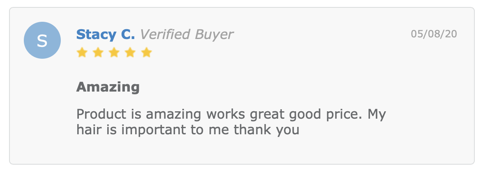Open reviewer profile Stacy C.
The width and height of the screenshot is (483, 170).
pyautogui.click(x=106, y=34)
